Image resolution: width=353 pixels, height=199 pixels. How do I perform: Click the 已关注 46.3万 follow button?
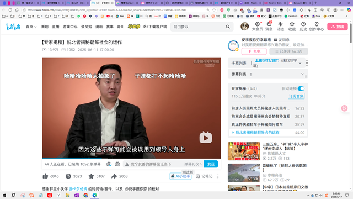coord(289,51)
